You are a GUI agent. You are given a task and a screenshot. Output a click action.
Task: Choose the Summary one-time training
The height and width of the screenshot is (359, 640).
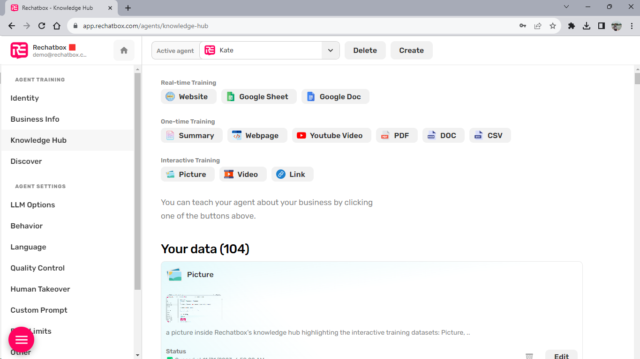(191, 135)
